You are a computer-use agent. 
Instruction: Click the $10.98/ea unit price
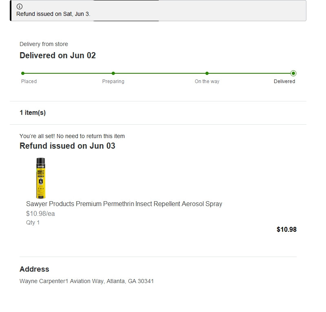tap(40, 214)
